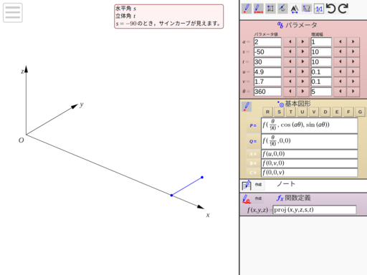The height and width of the screenshot is (275, 367).
Task: Select the U shape tab
Action: (x=302, y=112)
